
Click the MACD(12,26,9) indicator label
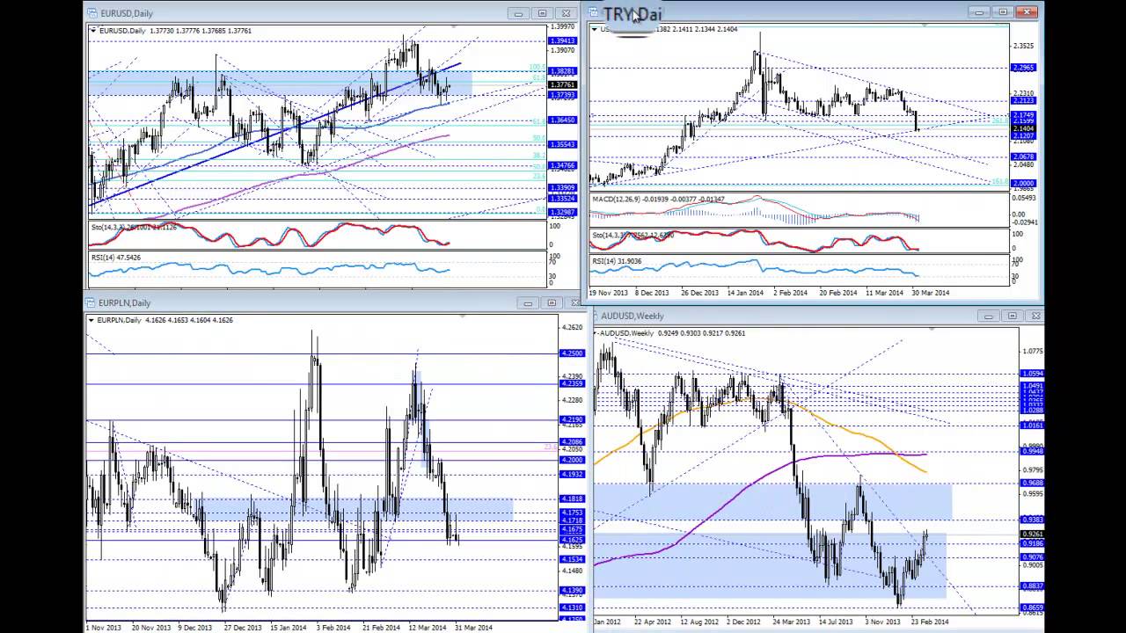659,199
